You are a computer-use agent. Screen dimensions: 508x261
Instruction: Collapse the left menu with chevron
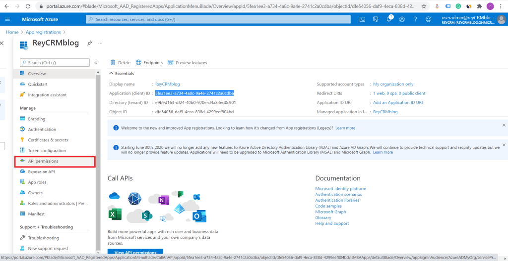[96, 63]
